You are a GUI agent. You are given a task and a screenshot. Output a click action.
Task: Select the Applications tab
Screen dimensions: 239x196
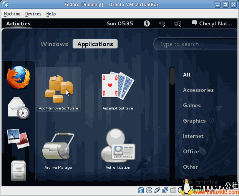(95, 44)
